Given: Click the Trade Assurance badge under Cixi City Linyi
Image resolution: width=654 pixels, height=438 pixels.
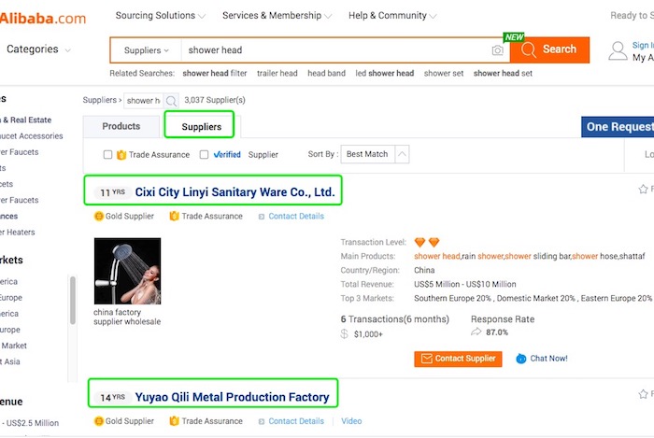Looking at the screenshot, I should tap(206, 217).
